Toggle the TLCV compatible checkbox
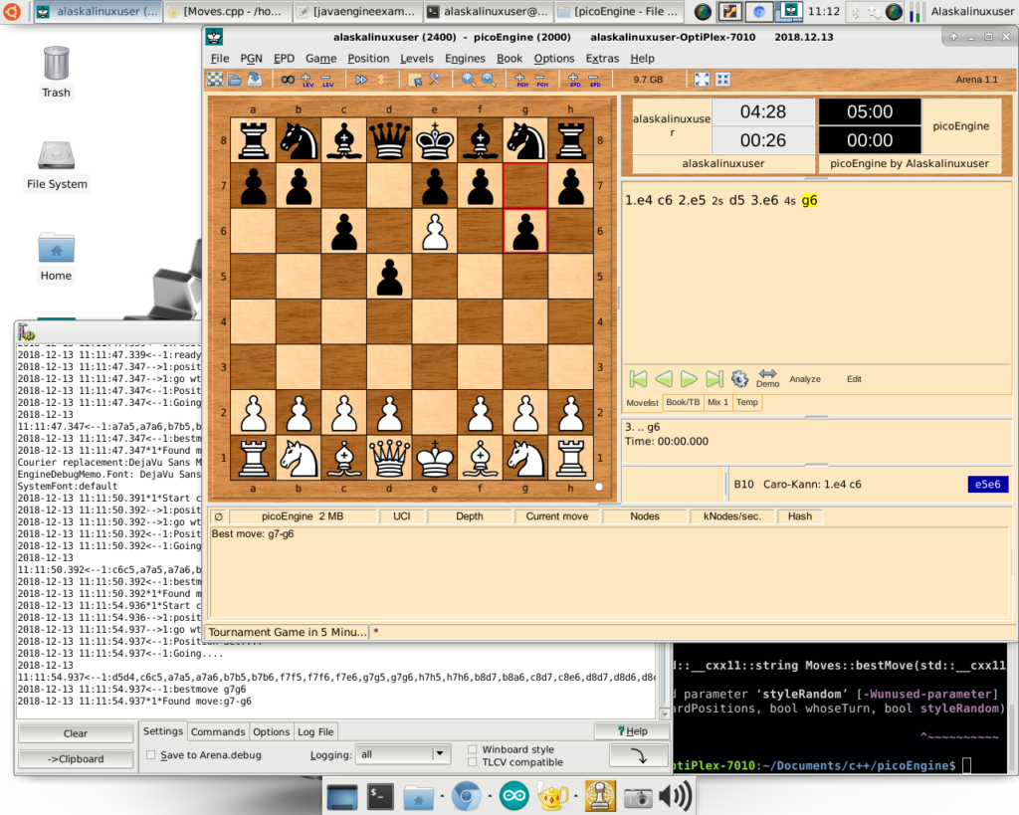This screenshot has height=815, width=1019. (x=473, y=762)
